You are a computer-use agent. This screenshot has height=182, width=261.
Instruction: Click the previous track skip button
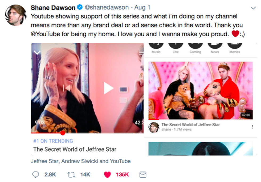66,88
